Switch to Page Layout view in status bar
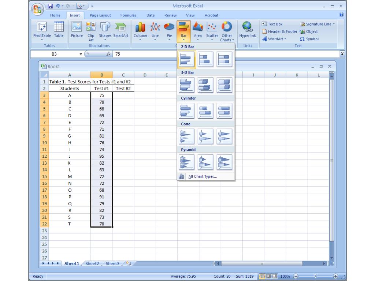This screenshot has width=375, height=281. coord(268,276)
